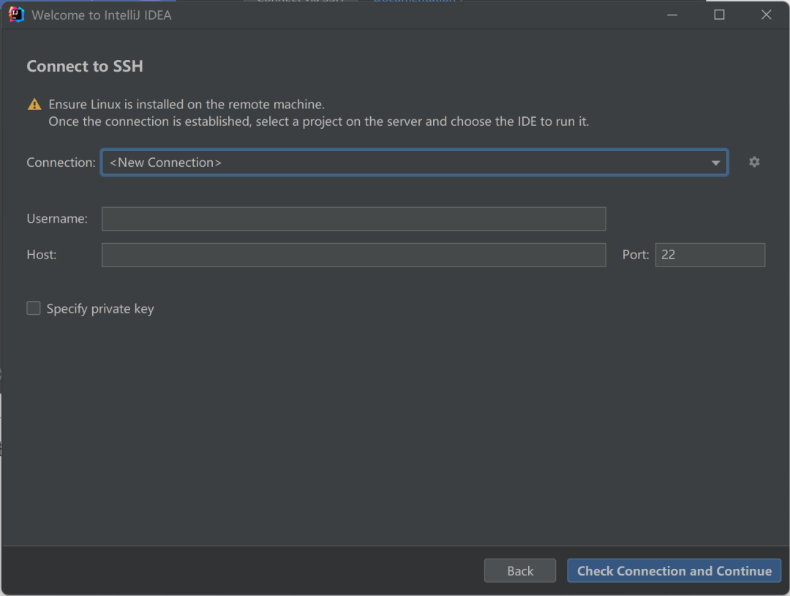Viewport: 790px width, 596px height.
Task: Enable the Specify private key checkbox
Action: coord(33,308)
